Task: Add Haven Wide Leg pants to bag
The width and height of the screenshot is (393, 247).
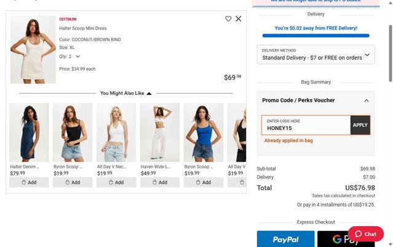Action: [x=160, y=182]
